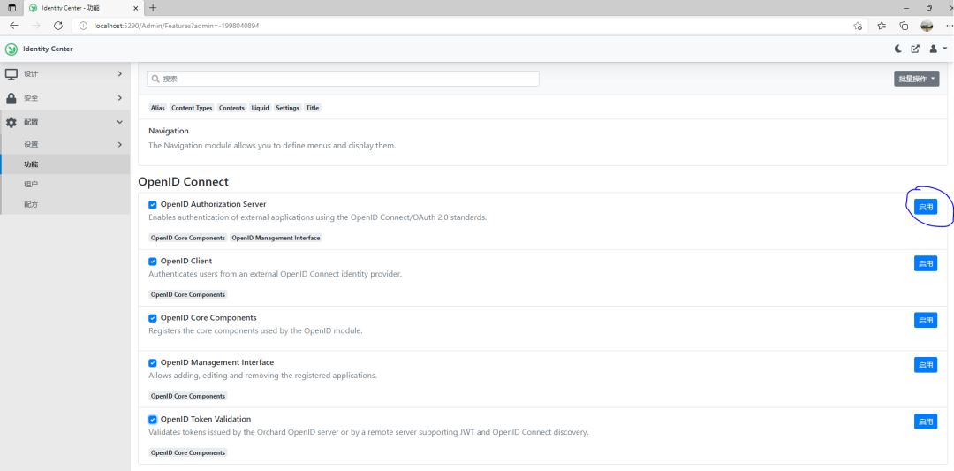Open the 功能 sidebar item

pyautogui.click(x=65, y=164)
